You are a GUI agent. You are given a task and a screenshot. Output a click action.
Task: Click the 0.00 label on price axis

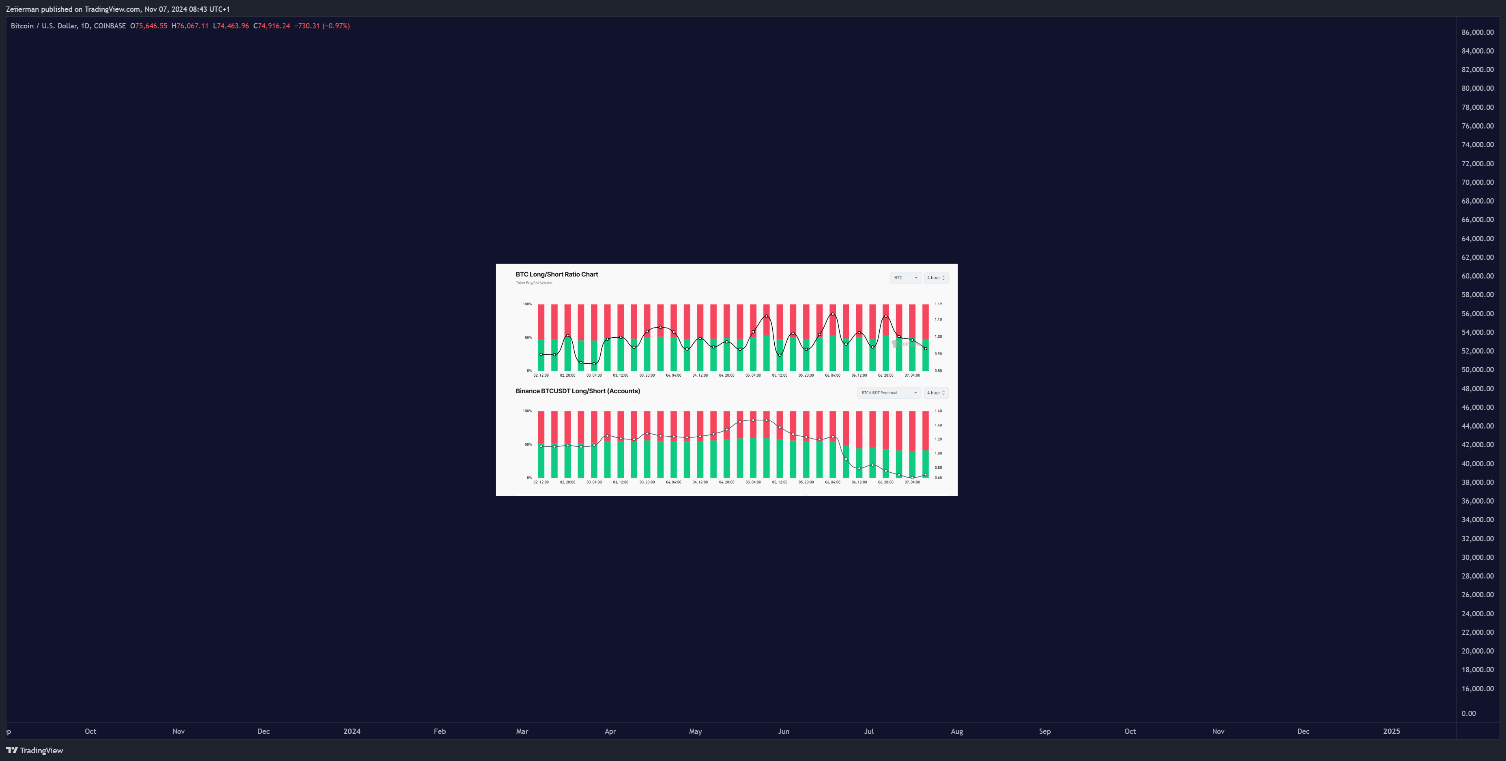point(1469,713)
